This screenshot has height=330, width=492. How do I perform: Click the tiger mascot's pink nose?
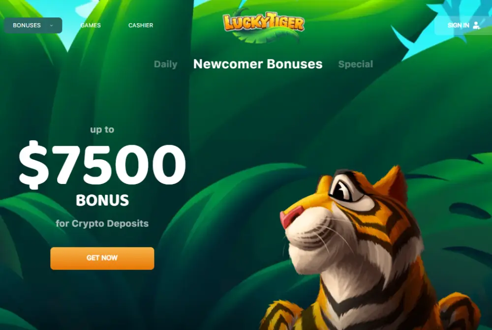pos(291,217)
